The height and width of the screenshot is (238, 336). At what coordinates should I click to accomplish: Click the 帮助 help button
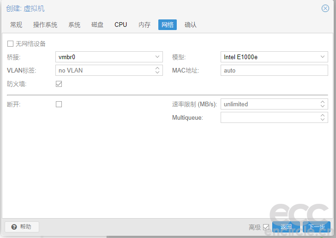coord(22,227)
